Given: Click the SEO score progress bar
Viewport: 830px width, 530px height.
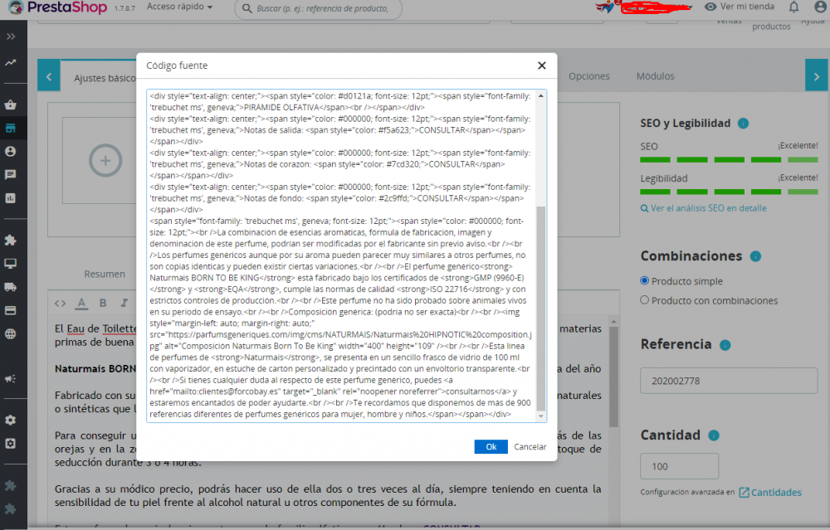Looking at the screenshot, I should point(729,159).
